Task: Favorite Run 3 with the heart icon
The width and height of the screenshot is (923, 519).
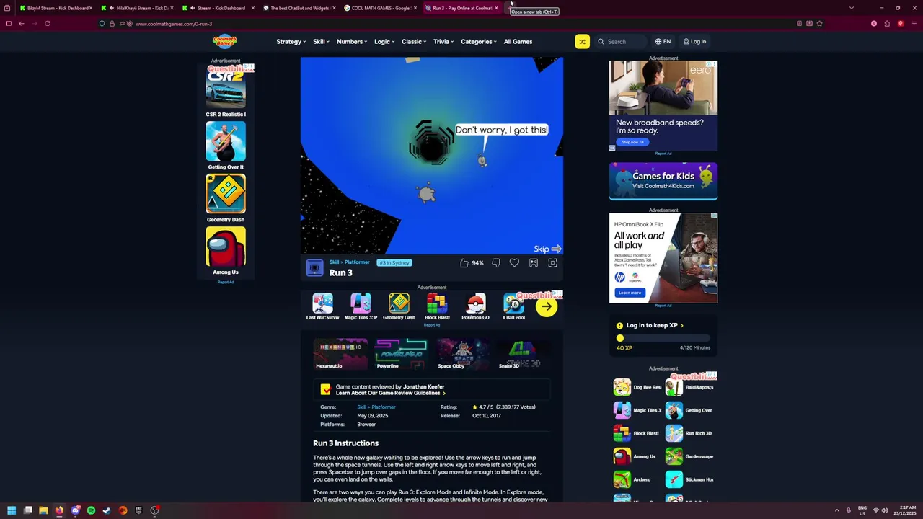Action: [x=514, y=263]
